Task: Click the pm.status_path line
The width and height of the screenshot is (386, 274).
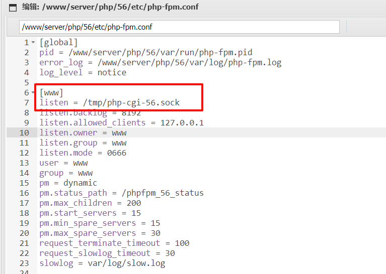Action: [121, 193]
